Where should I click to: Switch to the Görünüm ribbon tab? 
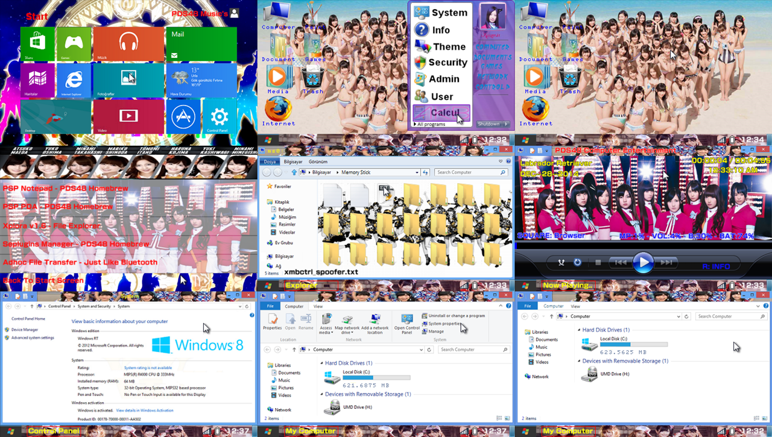tap(318, 162)
